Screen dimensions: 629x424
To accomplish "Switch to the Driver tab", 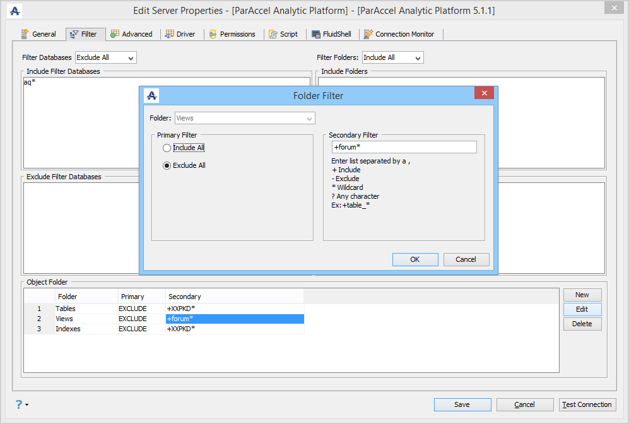I will [x=180, y=34].
